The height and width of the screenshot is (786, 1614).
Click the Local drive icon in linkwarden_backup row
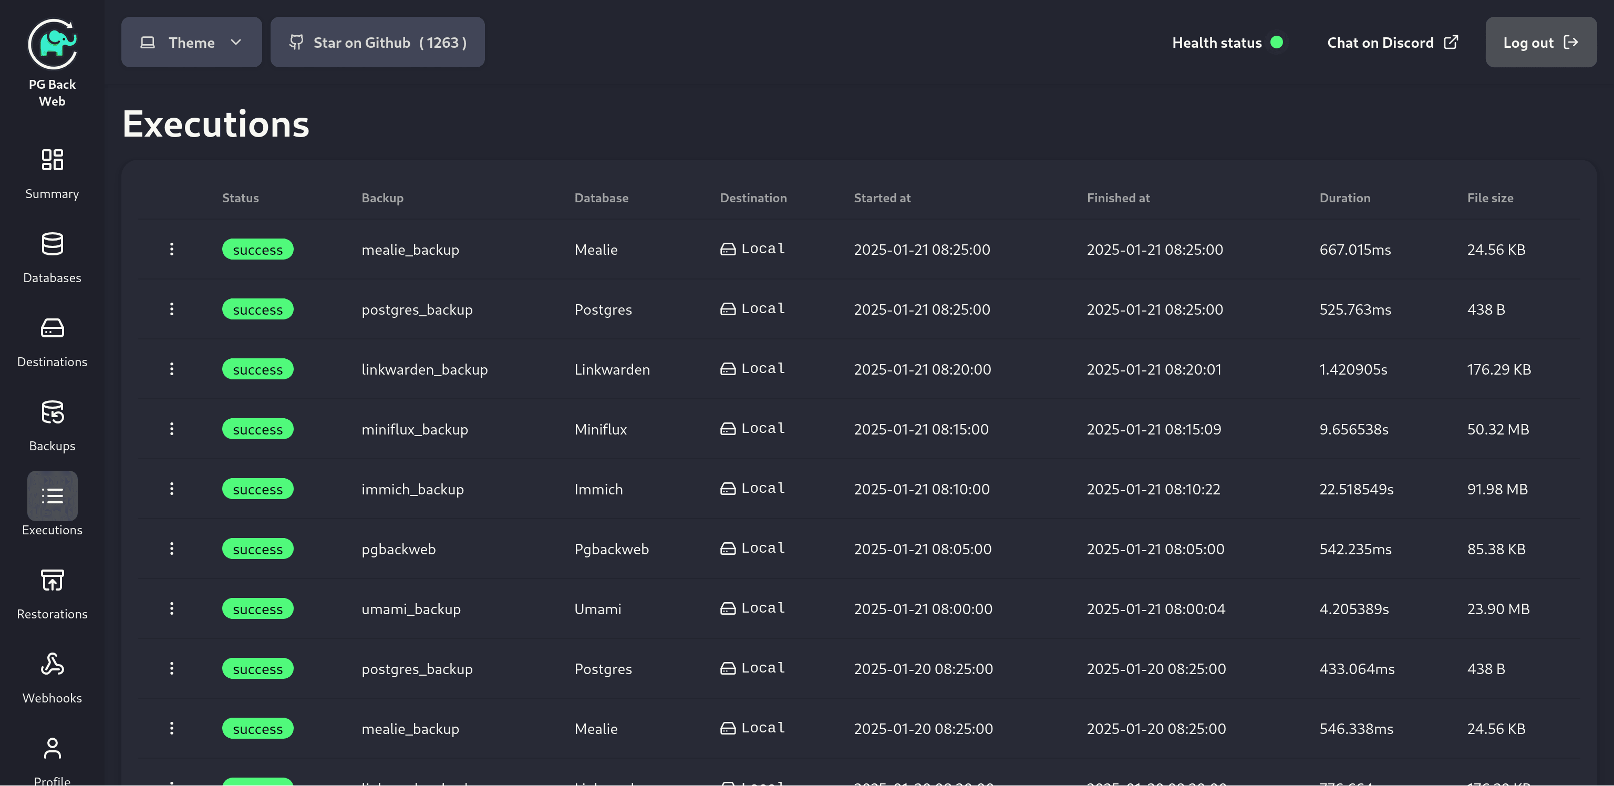[x=728, y=368]
